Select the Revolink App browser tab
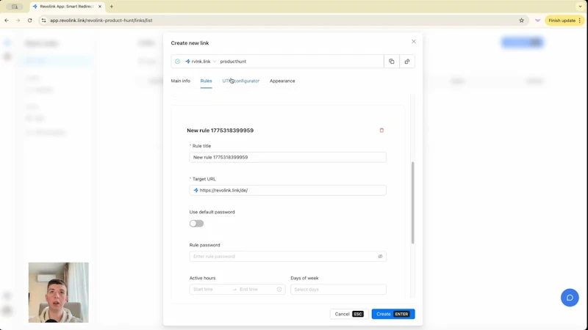588x330 pixels. [x=67, y=7]
